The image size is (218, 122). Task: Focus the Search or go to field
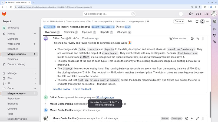point(109,14)
